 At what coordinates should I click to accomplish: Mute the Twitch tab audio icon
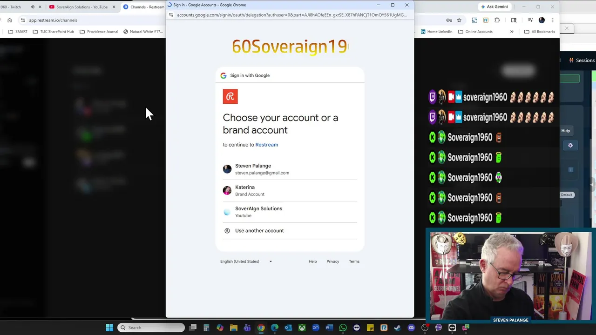pos(32,7)
